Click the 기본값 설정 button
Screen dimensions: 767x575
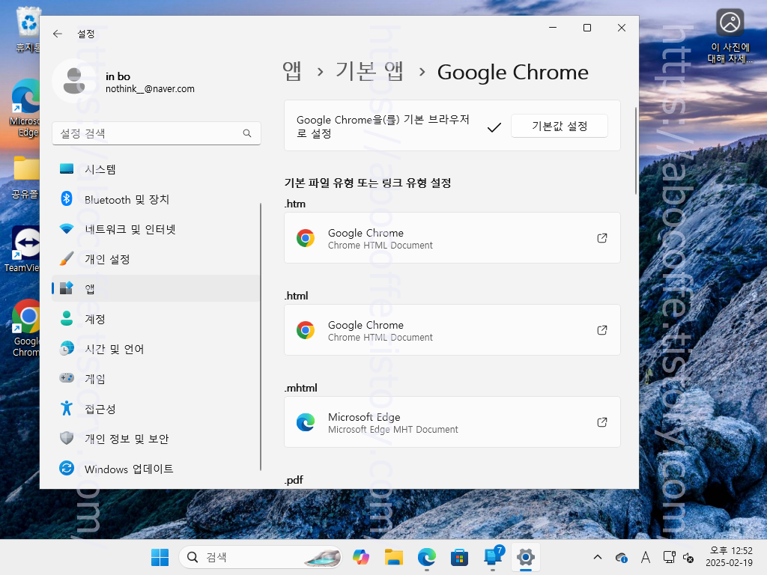559,126
